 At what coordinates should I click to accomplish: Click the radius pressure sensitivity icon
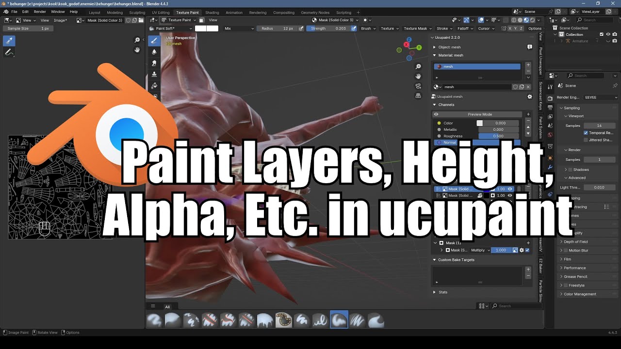coord(301,29)
